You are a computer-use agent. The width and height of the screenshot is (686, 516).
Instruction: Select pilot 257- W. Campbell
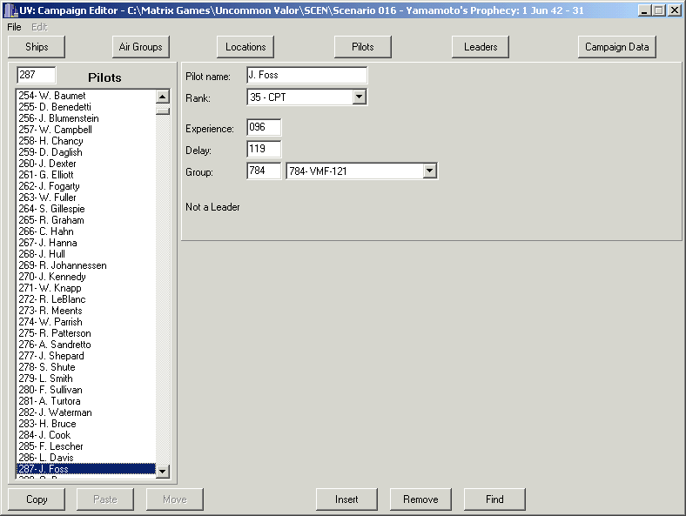pos(86,130)
